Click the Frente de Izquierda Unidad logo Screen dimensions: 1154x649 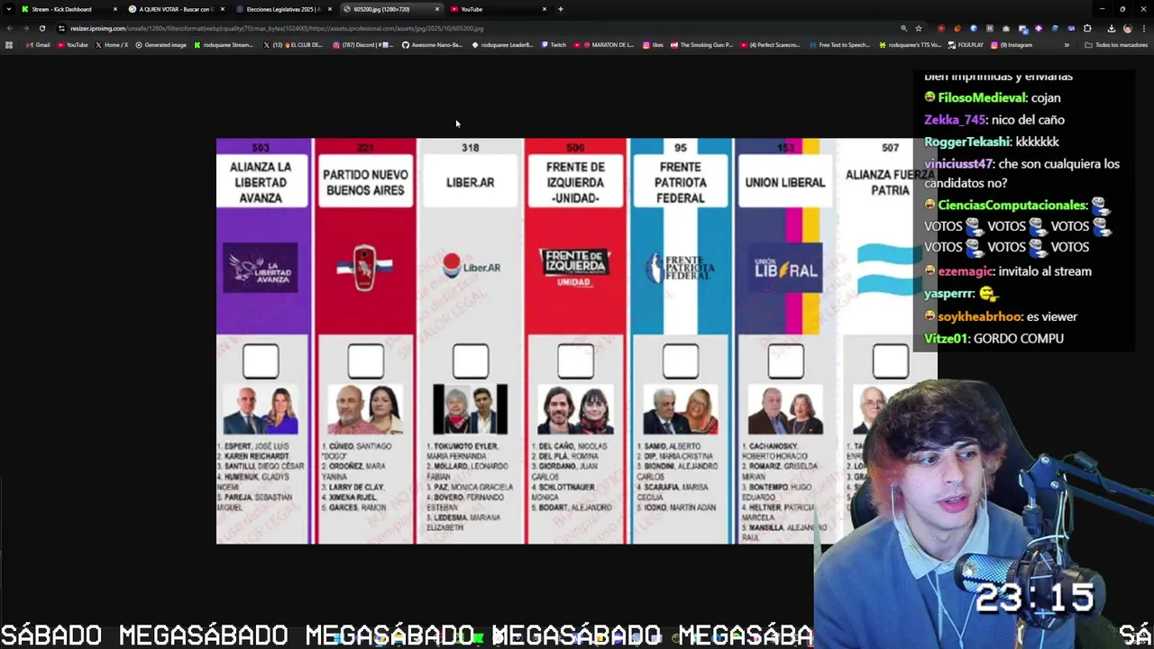[x=575, y=268]
